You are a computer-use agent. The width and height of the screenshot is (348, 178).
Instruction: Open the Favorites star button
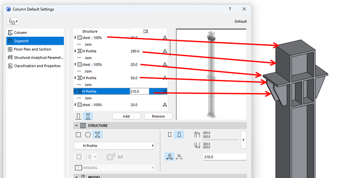coord(13,21)
